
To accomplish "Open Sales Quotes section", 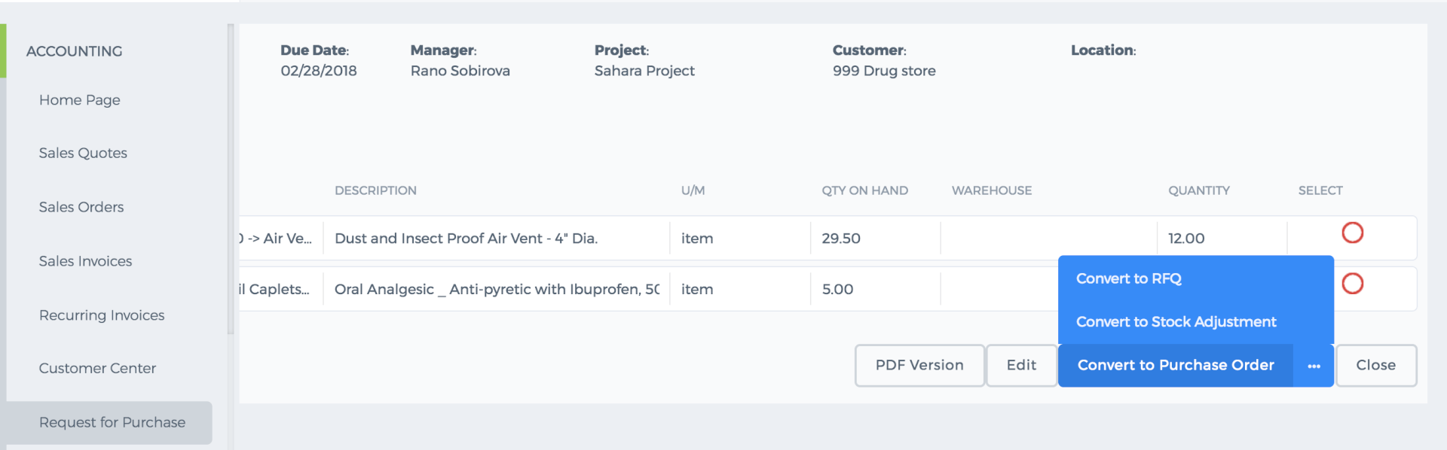I will 83,153.
